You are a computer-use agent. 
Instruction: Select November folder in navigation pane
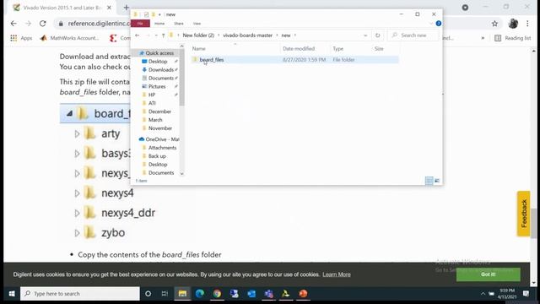pos(159,128)
